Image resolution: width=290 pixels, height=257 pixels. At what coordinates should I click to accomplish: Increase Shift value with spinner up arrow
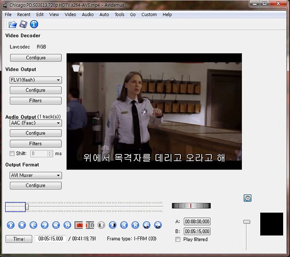click(50, 152)
